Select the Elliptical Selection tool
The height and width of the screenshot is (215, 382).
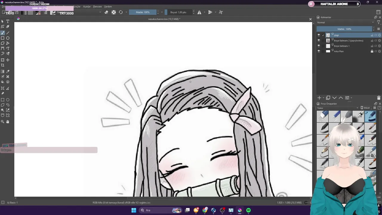pos(8,100)
